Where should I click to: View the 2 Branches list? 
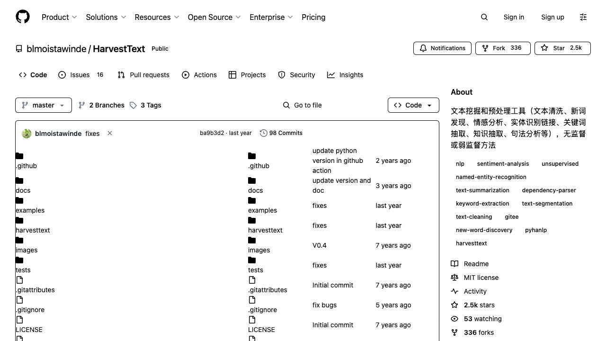[x=102, y=105]
